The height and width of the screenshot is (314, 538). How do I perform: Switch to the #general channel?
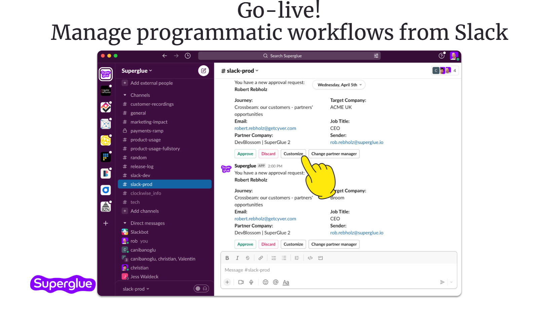138,113
